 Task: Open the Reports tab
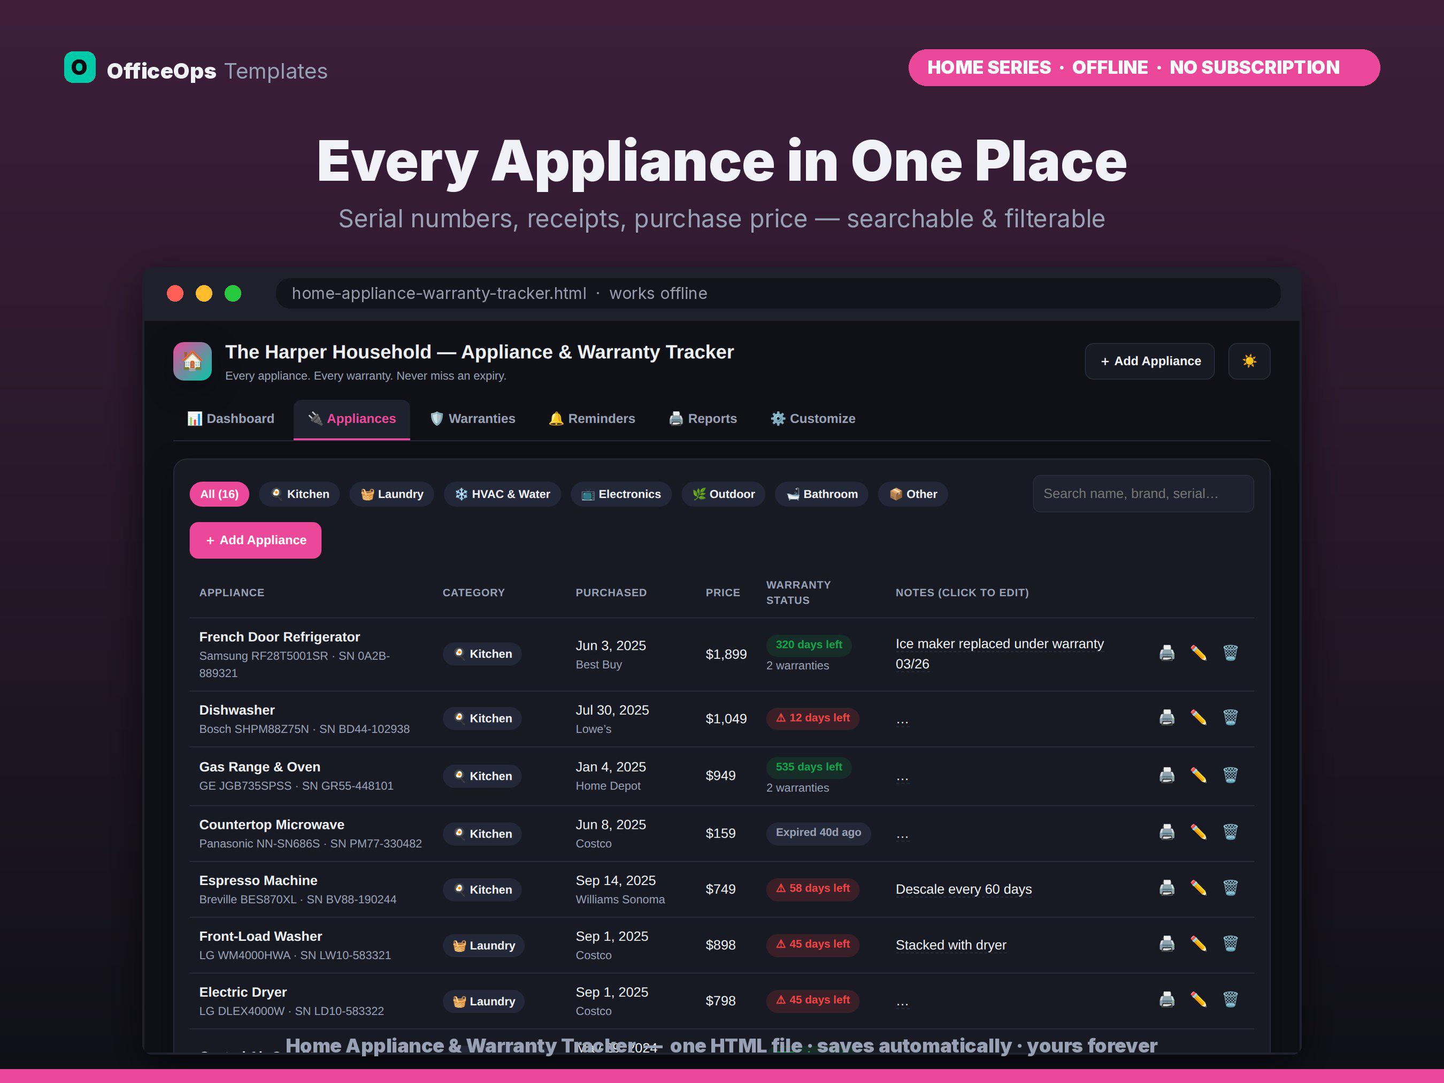pos(703,418)
